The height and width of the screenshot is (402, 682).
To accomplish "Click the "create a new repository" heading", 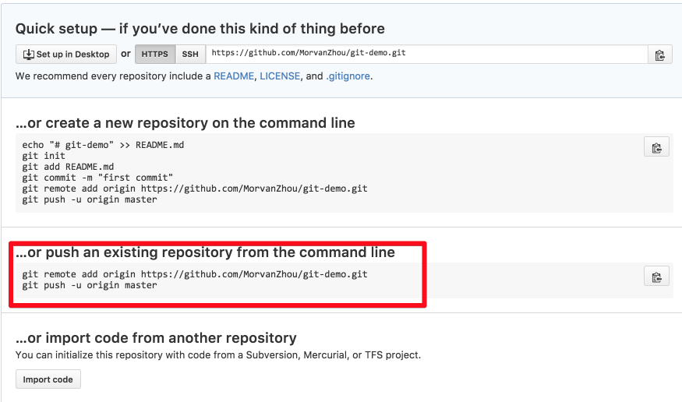I will [x=186, y=123].
